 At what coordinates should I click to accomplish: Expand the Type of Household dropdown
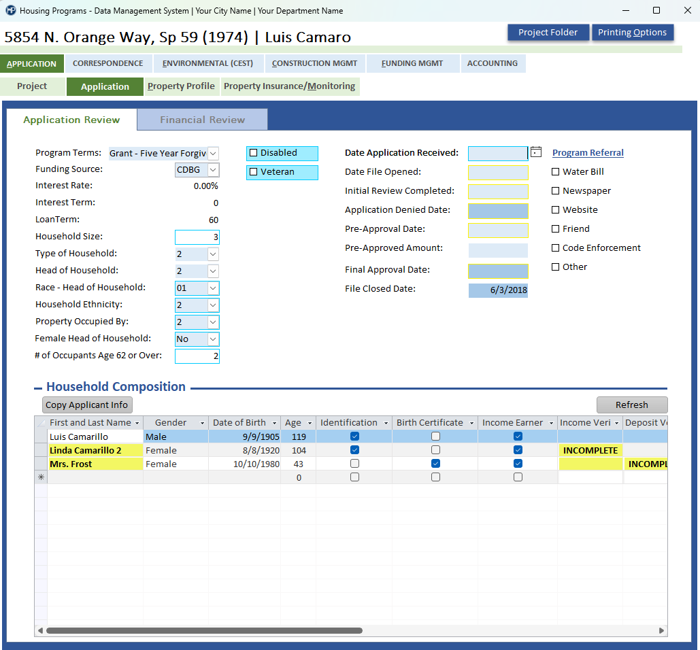point(214,254)
